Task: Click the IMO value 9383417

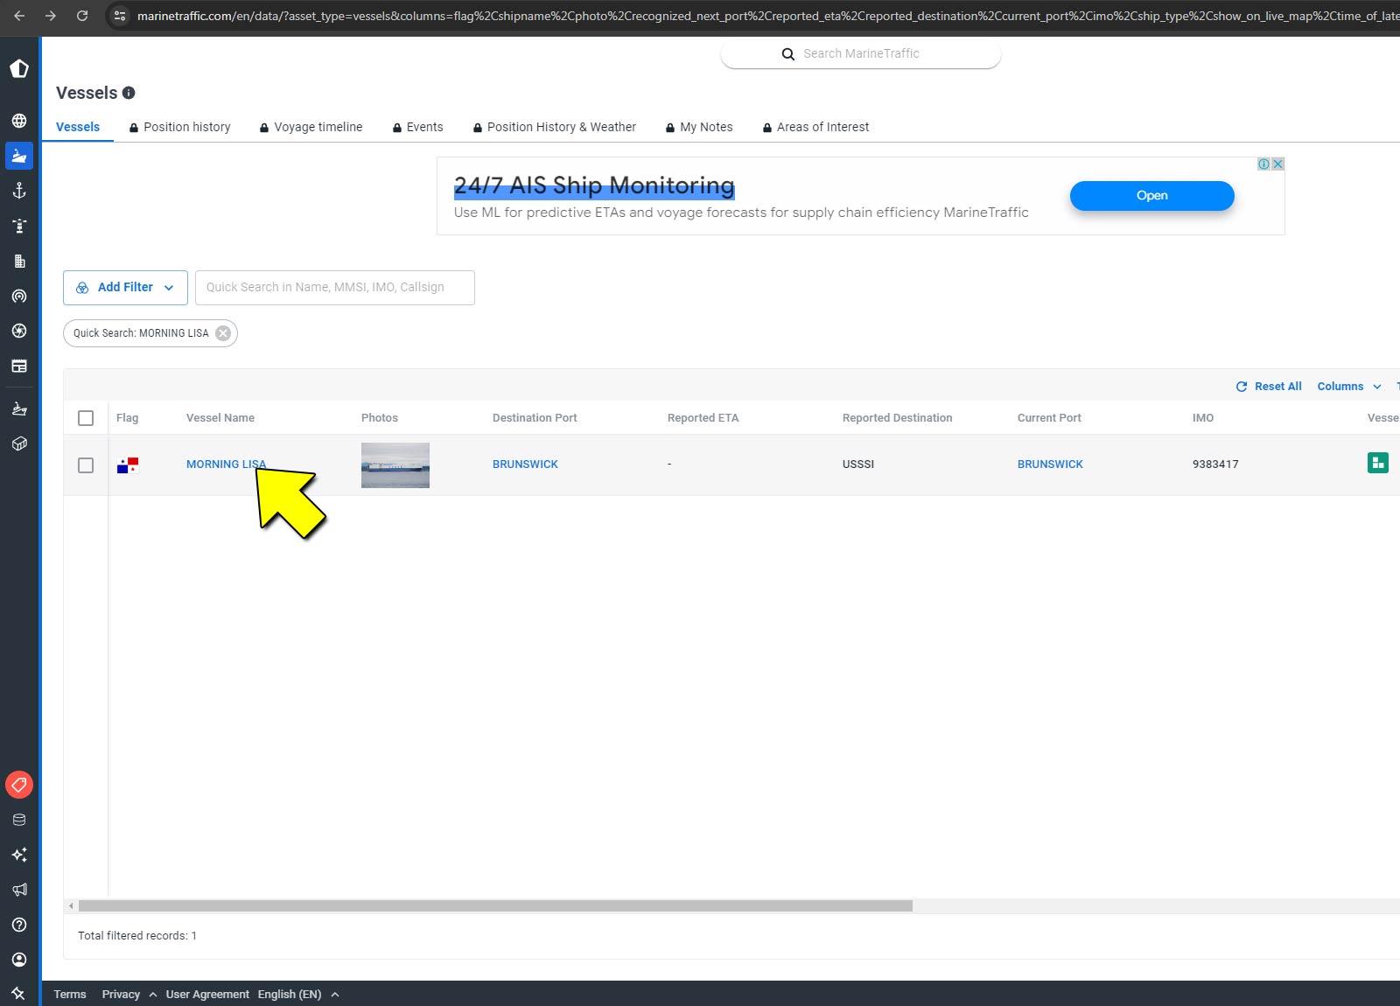Action: 1215,465
